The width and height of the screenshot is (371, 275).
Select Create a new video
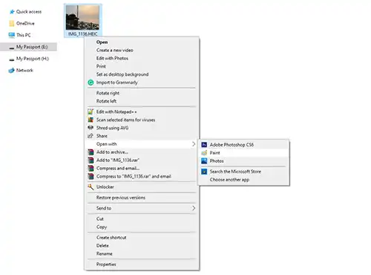pos(142,51)
